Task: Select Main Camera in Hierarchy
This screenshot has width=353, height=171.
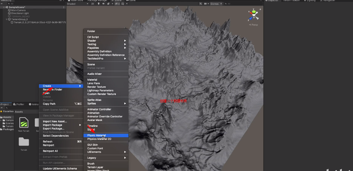Action: [18, 10]
